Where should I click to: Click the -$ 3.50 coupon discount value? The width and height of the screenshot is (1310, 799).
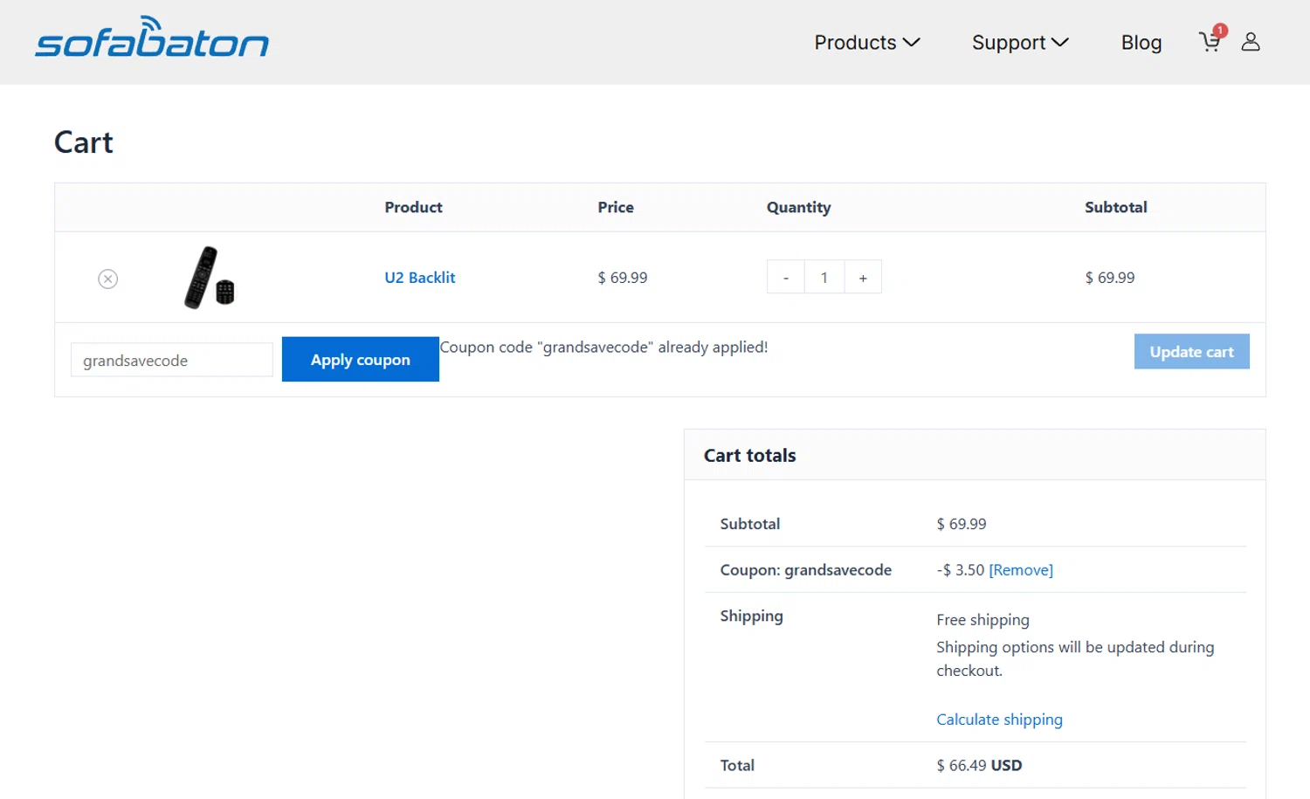[960, 570]
